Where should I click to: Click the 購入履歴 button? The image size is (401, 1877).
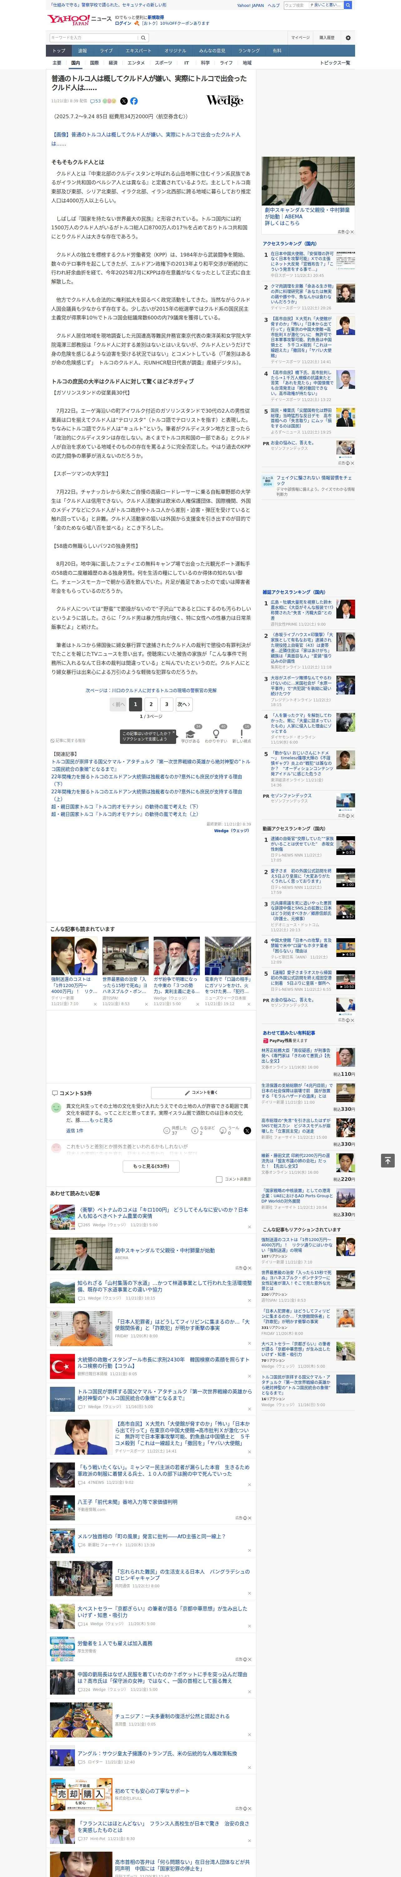coord(327,38)
